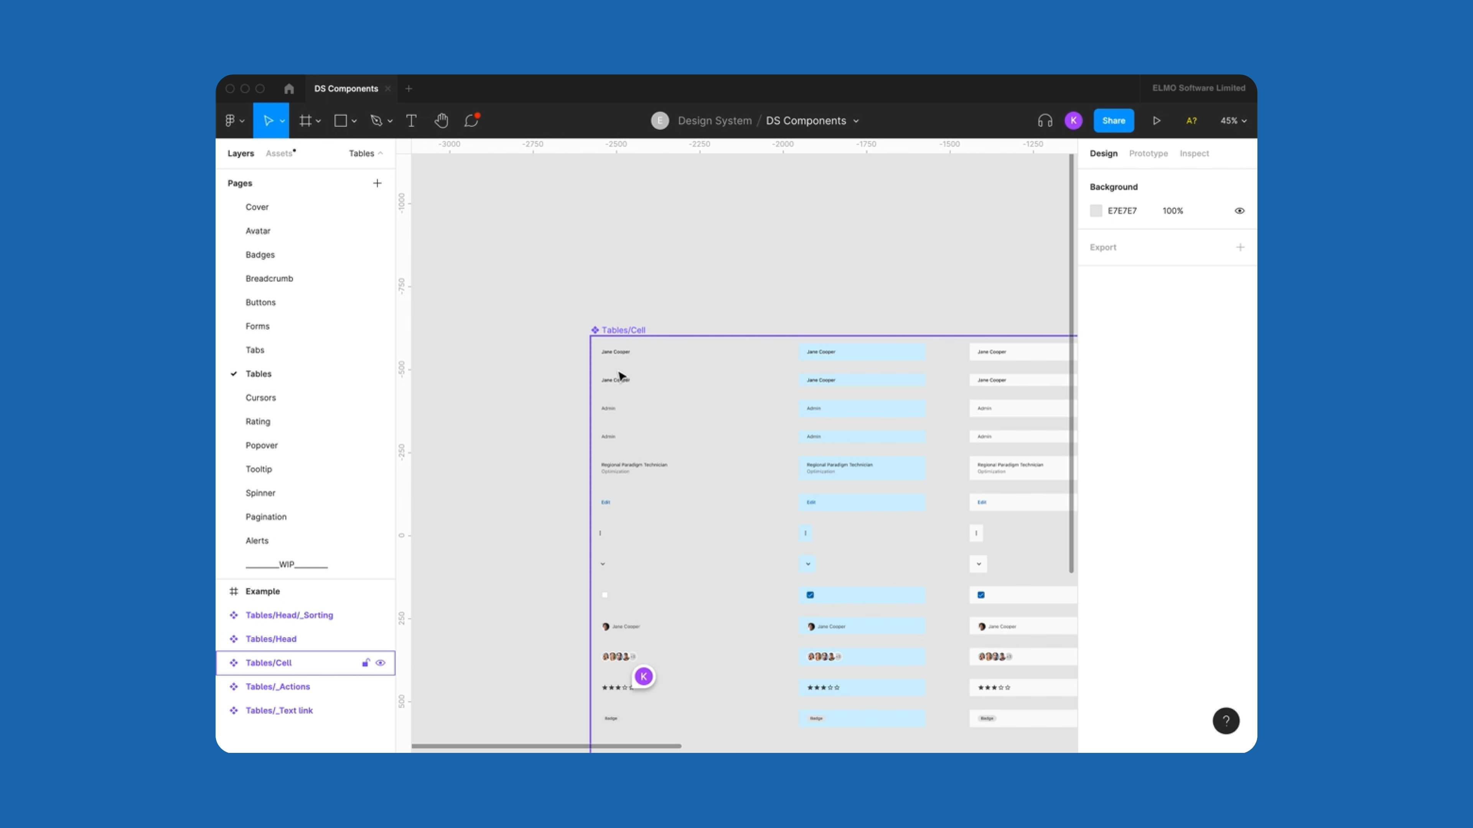This screenshot has height=828, width=1473.
Task: Open the Cover page
Action: point(257,207)
